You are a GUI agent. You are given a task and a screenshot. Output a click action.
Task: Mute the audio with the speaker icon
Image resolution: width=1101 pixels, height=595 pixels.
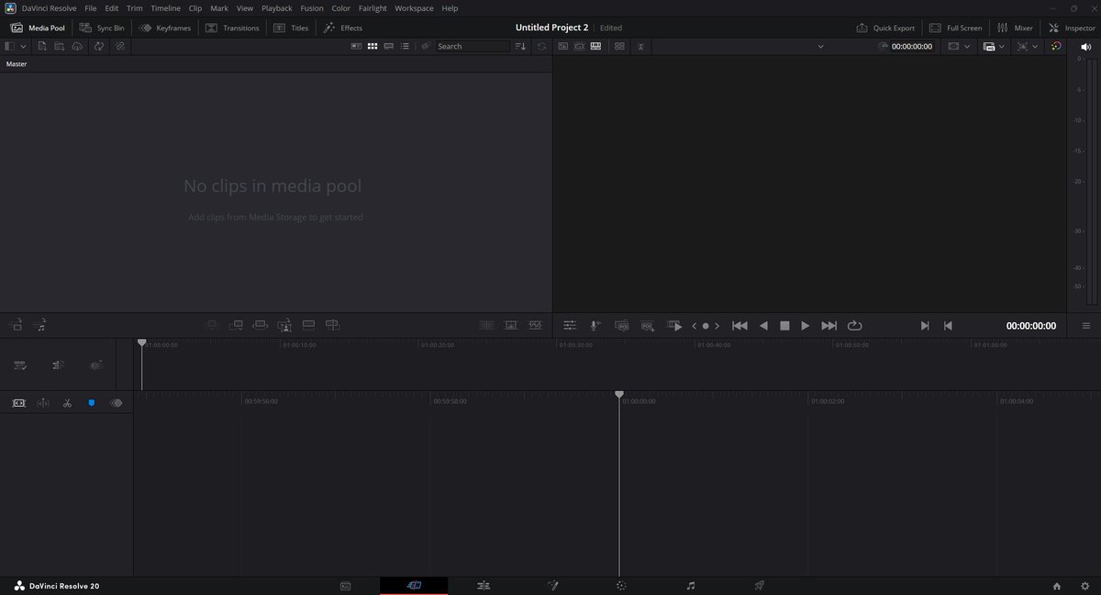point(1085,46)
